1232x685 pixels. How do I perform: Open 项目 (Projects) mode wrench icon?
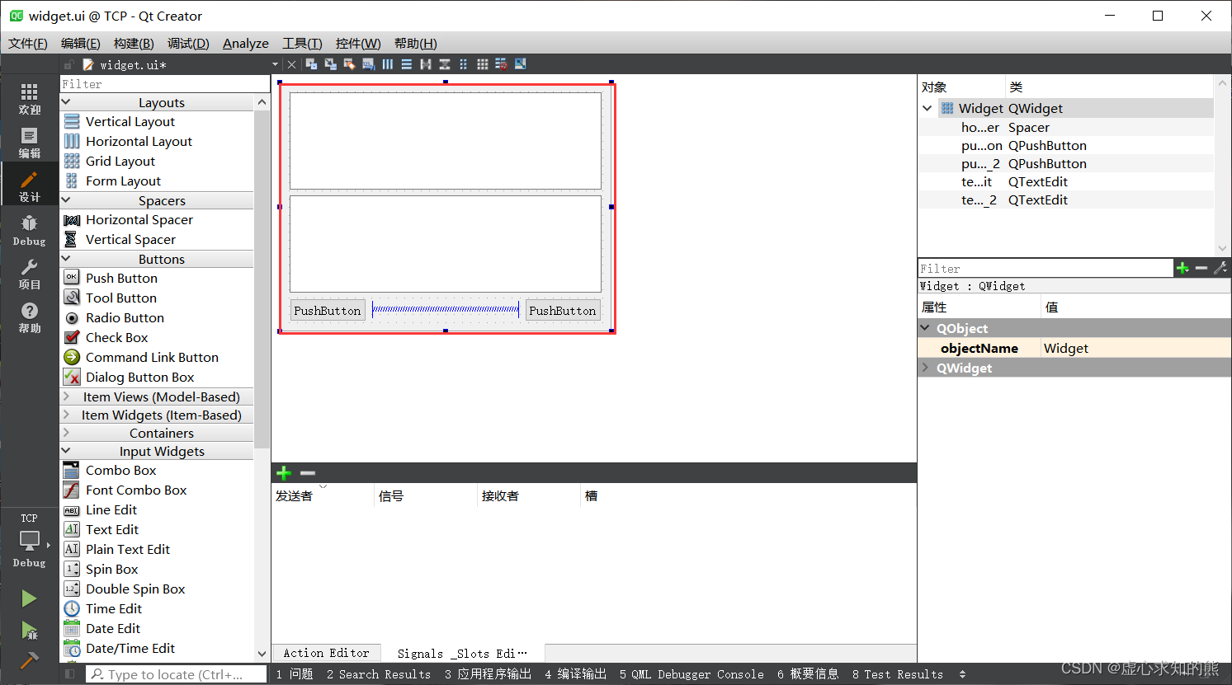[29, 273]
